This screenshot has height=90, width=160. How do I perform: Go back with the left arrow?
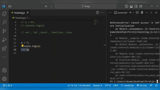46,6
